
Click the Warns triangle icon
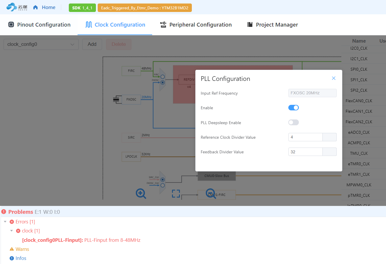[x=12, y=249]
